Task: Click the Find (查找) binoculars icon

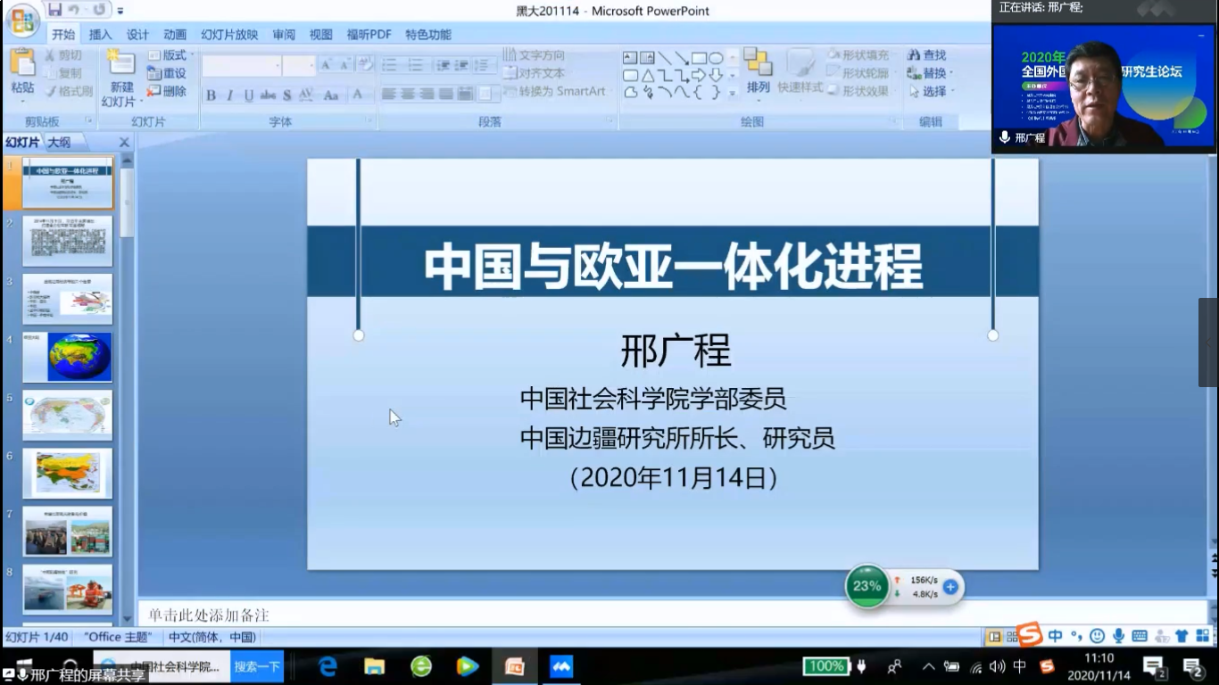Action: click(915, 55)
